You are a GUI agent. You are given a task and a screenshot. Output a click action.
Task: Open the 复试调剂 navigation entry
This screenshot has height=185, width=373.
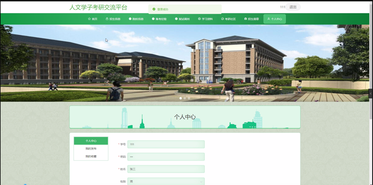coord(182,19)
